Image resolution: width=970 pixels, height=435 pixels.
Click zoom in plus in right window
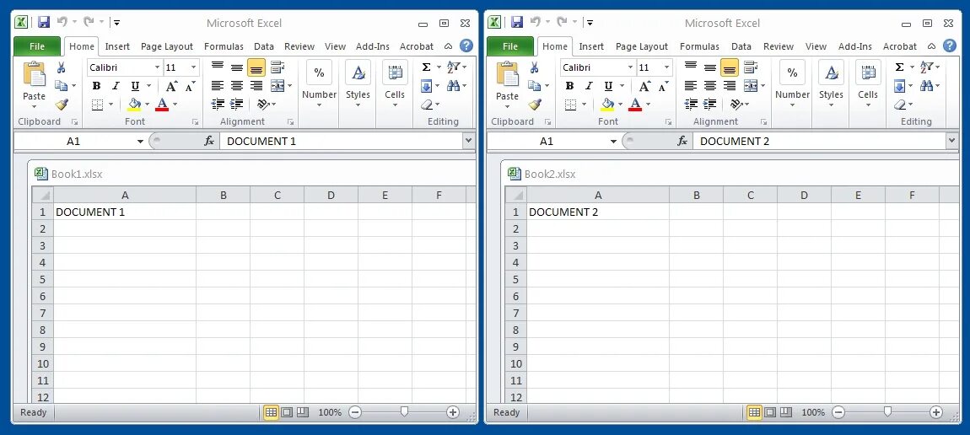[x=935, y=412]
